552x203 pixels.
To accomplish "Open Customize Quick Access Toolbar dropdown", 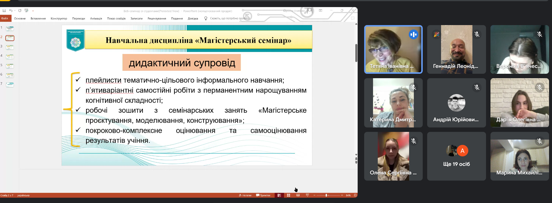I will tap(33, 11).
